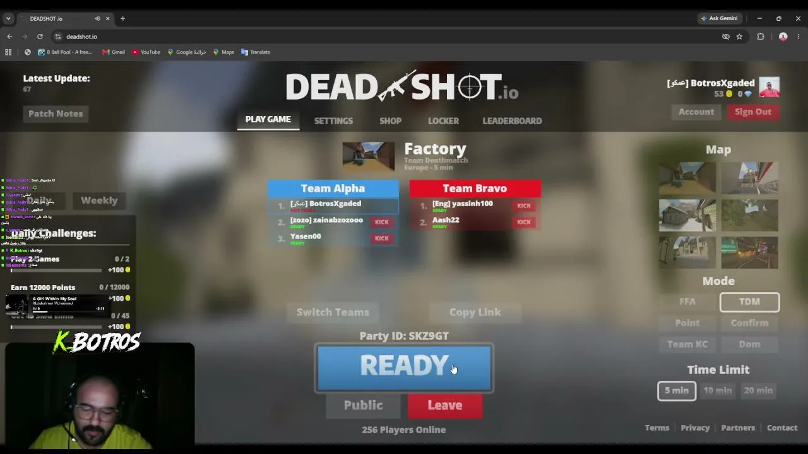Select the TDM game mode
Image resolution: width=808 pixels, height=454 pixels.
[749, 302]
